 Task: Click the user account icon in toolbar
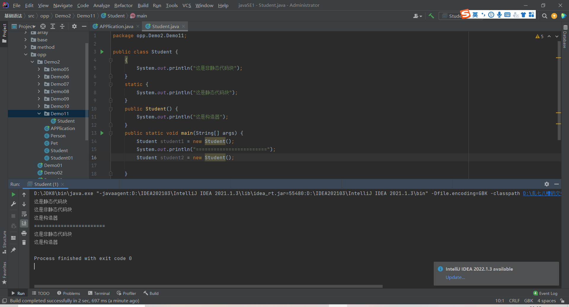click(417, 16)
